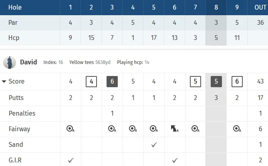Select the fairway hit icon for hole 7
Viewport: 268px width, 166px height.
pyautogui.click(x=195, y=129)
